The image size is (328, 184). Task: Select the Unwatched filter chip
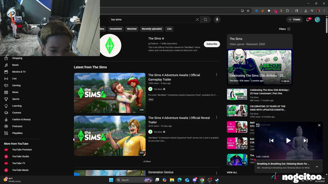click(116, 29)
